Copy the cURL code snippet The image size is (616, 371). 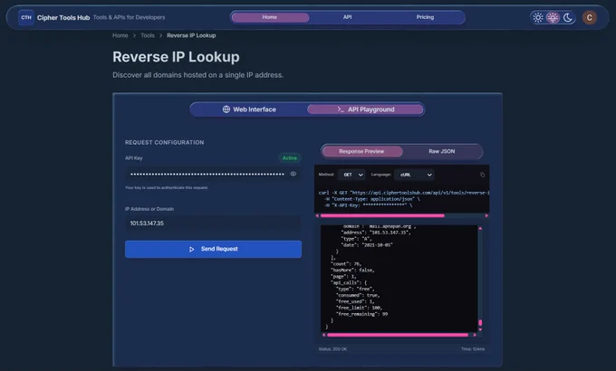[483, 175]
